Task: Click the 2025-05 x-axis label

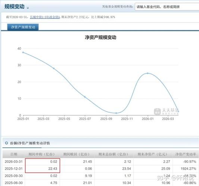Action: coord(64,119)
